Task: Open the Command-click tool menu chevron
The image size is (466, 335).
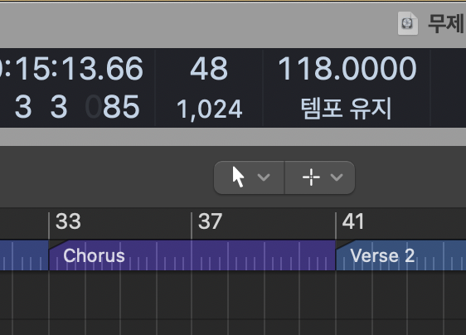Action: 337,177
